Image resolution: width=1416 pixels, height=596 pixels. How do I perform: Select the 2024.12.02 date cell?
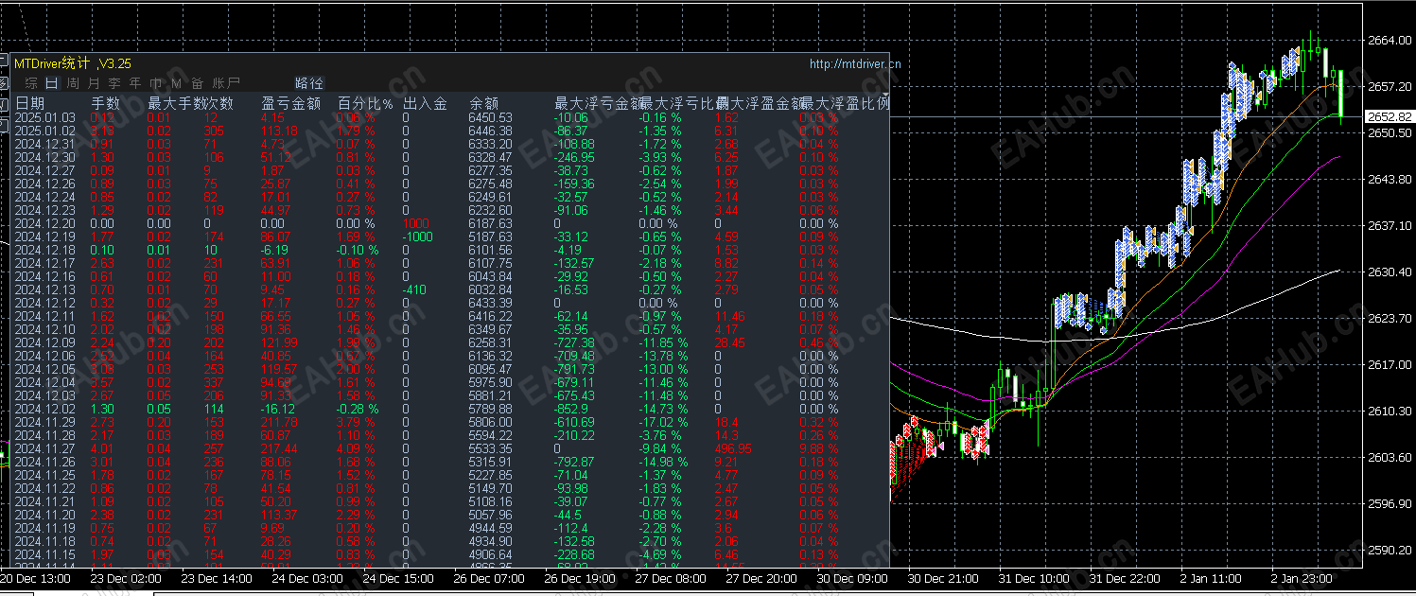click(x=44, y=409)
